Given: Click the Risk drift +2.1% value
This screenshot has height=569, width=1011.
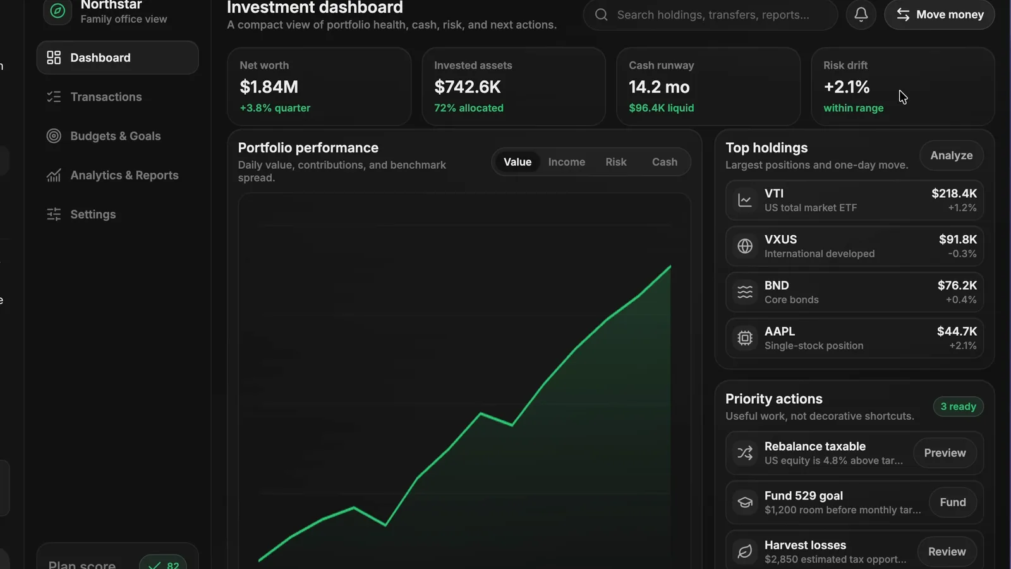Looking at the screenshot, I should 847,87.
